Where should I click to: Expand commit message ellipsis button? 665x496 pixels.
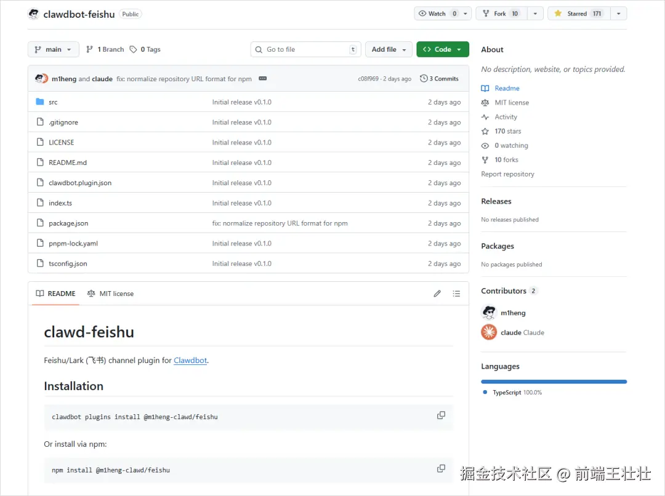click(x=262, y=78)
